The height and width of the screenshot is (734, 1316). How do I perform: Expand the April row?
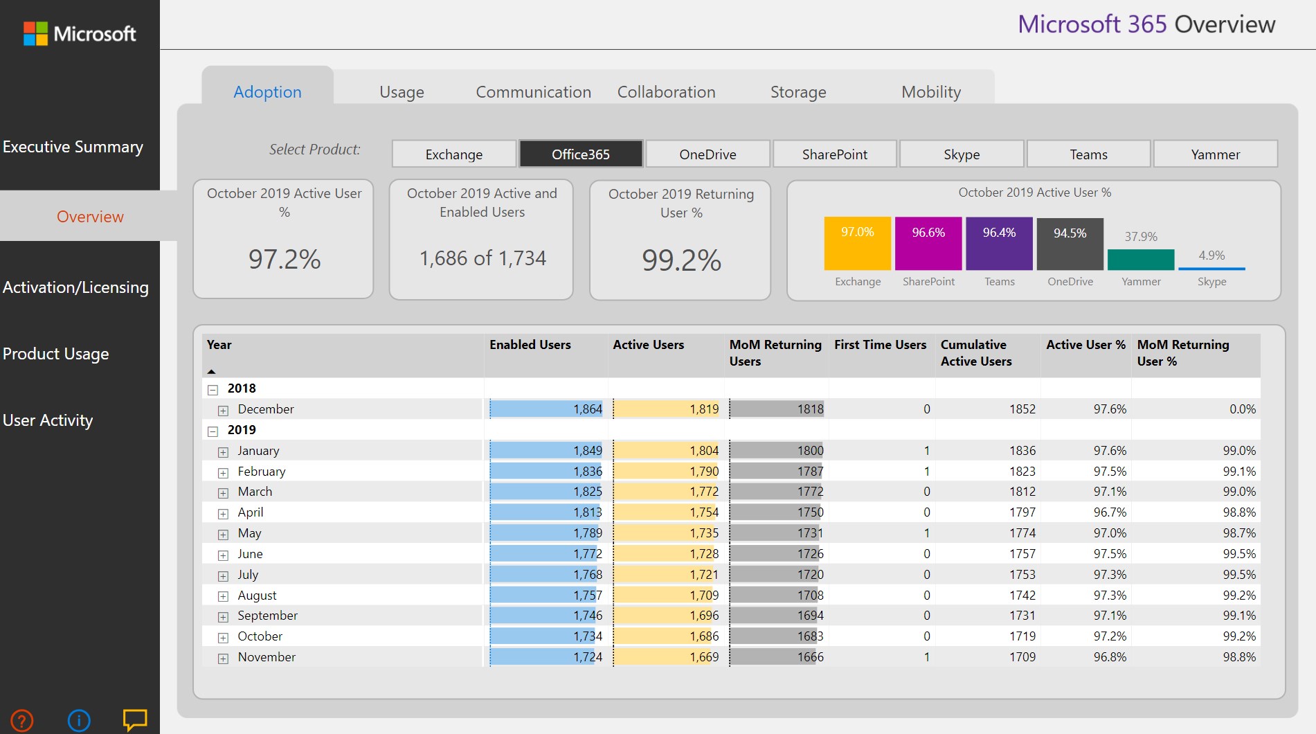click(x=223, y=514)
